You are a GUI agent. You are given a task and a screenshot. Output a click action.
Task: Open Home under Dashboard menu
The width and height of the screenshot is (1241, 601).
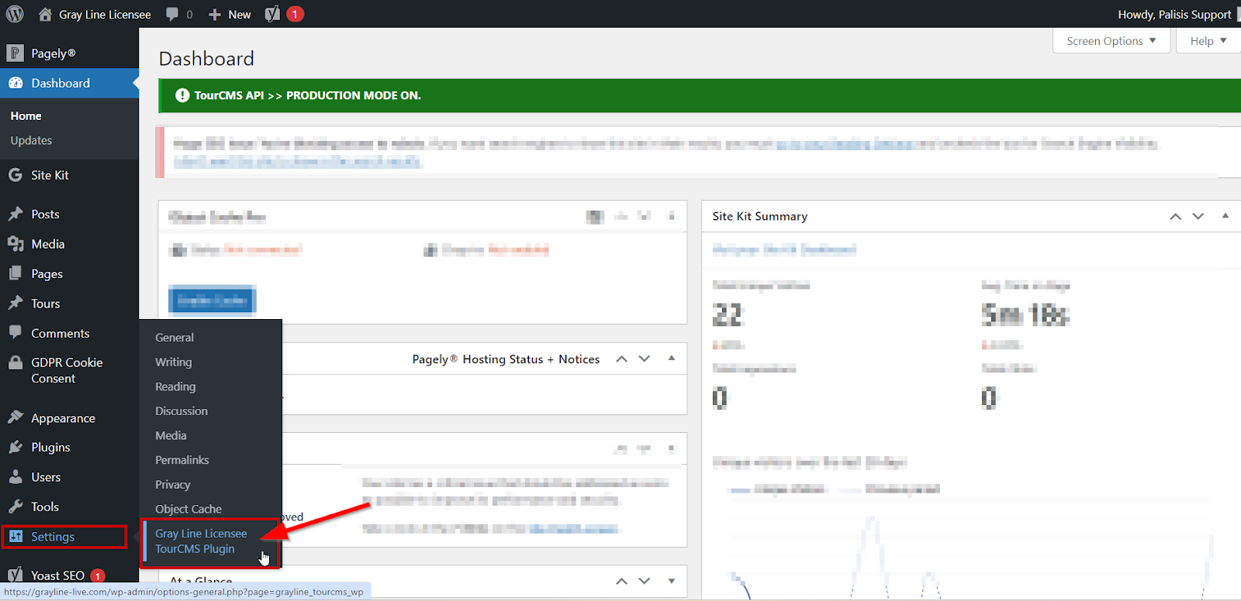point(26,115)
